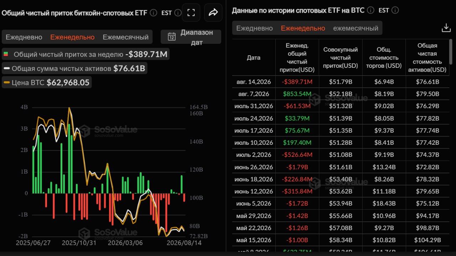Click info icon beside chart title
456x256 pixels.
pos(153,13)
